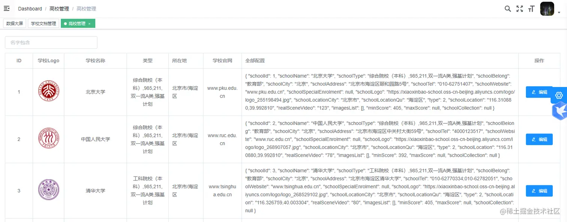Switch to the 学校文档管理 tab
The height and width of the screenshot is (222, 567).
click(x=43, y=24)
